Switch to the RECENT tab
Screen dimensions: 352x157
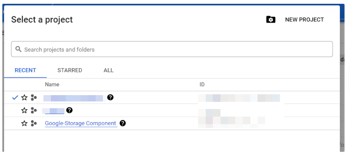25,70
